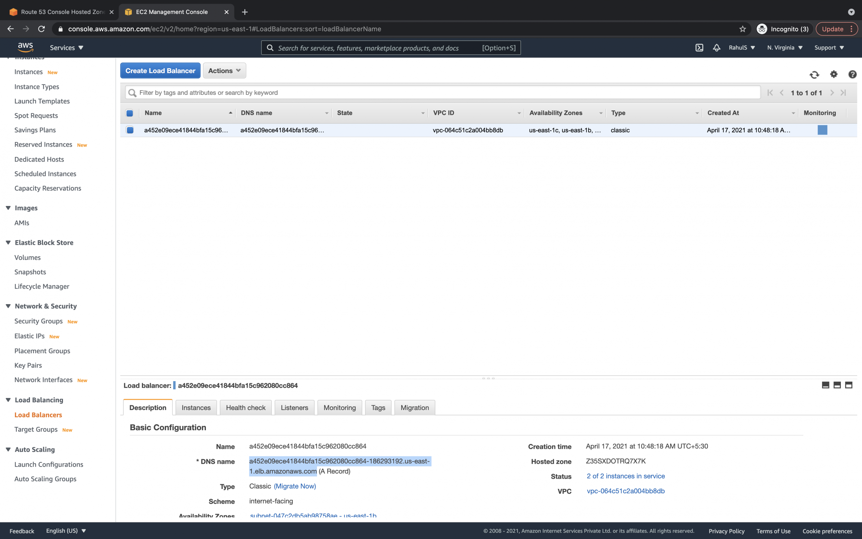
Task: Refresh the load balancers list
Action: click(x=815, y=75)
